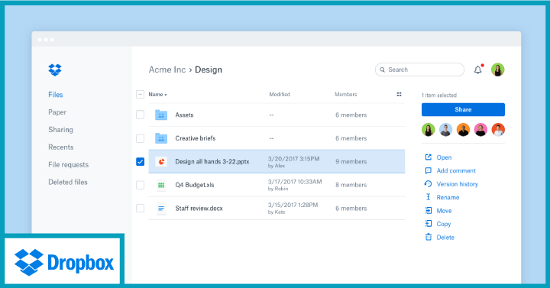The height and width of the screenshot is (288, 550).
Task: Click the search magnifier icon
Action: [x=383, y=70]
